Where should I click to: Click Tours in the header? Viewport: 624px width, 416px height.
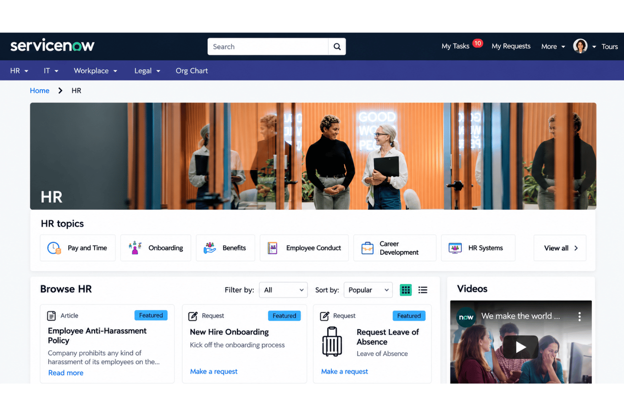tap(610, 46)
